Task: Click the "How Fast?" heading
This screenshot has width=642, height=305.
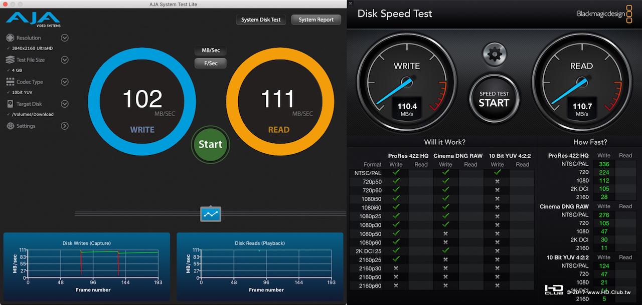Action: [590, 142]
